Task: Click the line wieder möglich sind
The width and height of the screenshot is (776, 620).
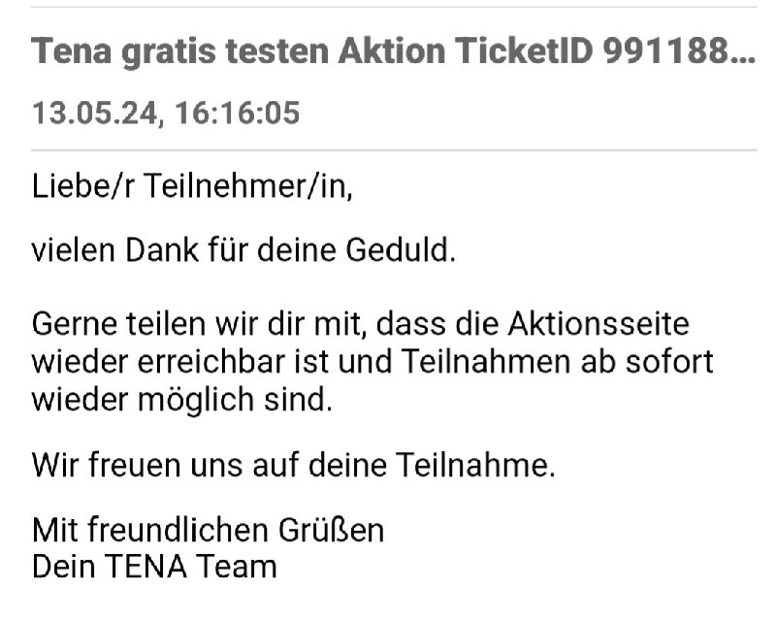Action: click(x=182, y=399)
